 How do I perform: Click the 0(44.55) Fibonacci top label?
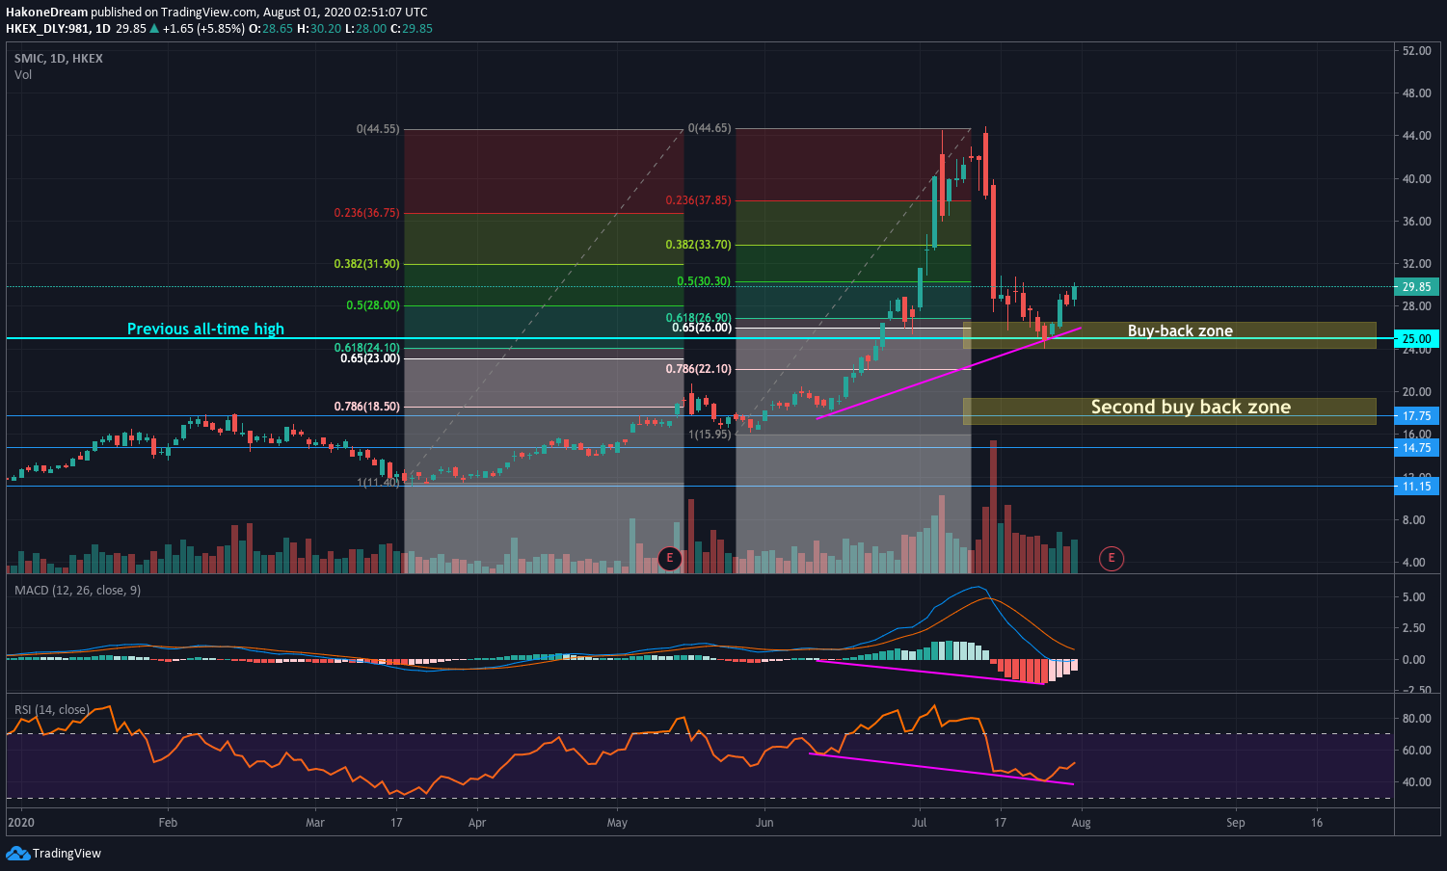coord(377,129)
